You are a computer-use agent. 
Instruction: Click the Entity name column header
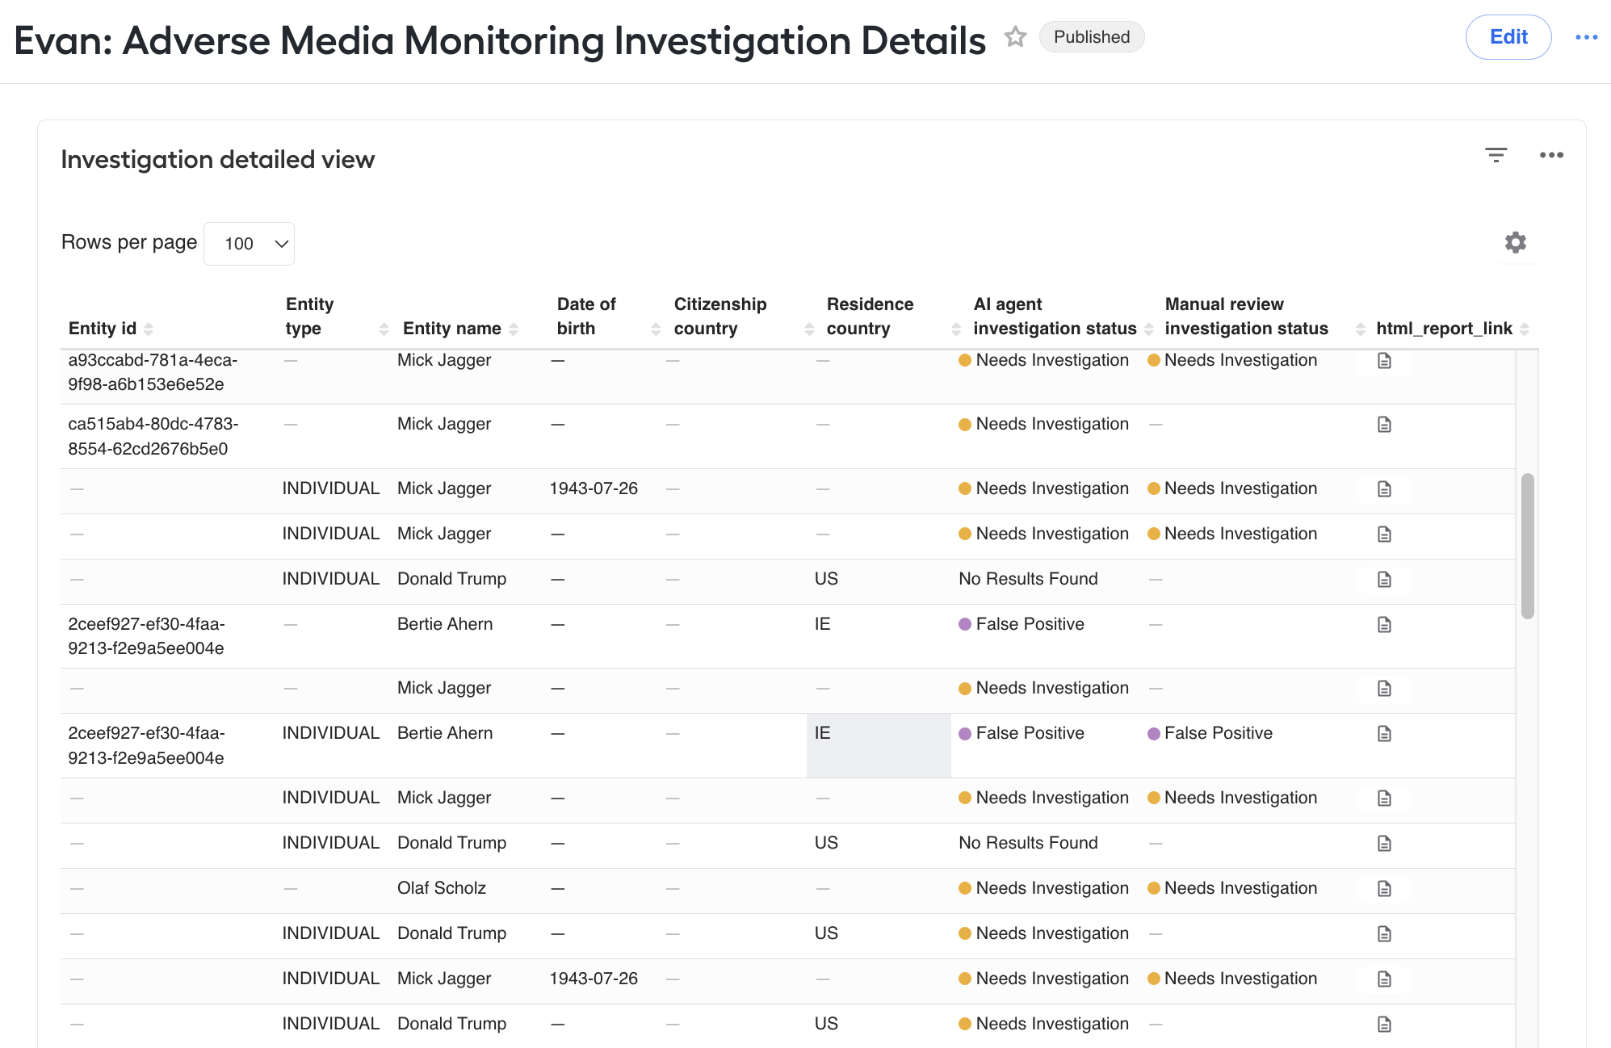[451, 329]
